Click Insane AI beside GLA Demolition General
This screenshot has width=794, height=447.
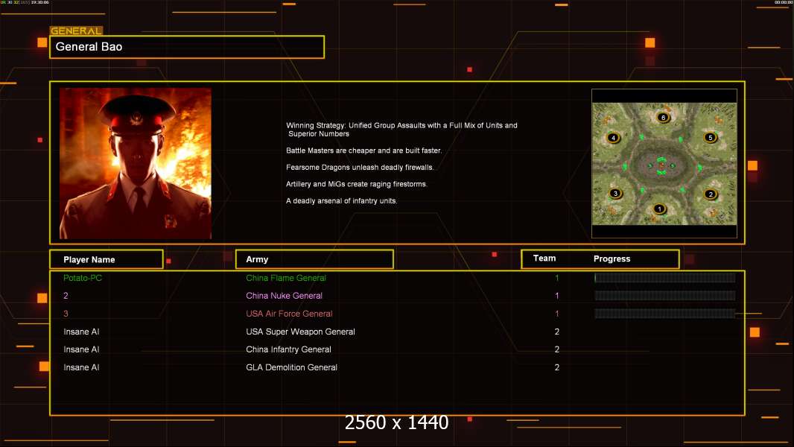point(81,367)
